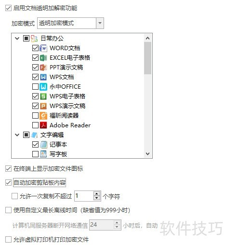
Task: Enable 允许虚拟打印机打印加密文件 option
Action: tap(8, 239)
